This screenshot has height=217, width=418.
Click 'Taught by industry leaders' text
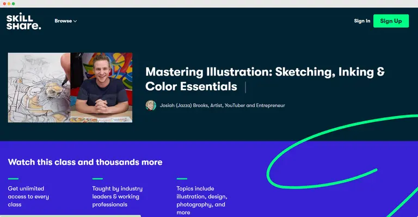point(118,196)
